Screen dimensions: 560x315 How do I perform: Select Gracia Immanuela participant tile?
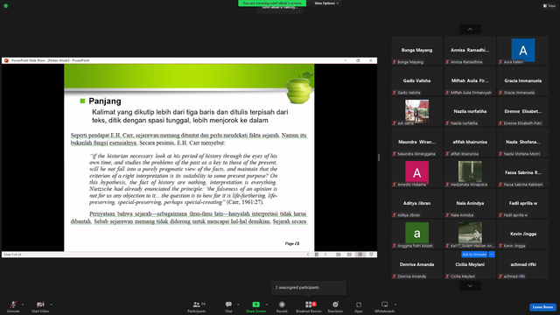[x=523, y=80]
